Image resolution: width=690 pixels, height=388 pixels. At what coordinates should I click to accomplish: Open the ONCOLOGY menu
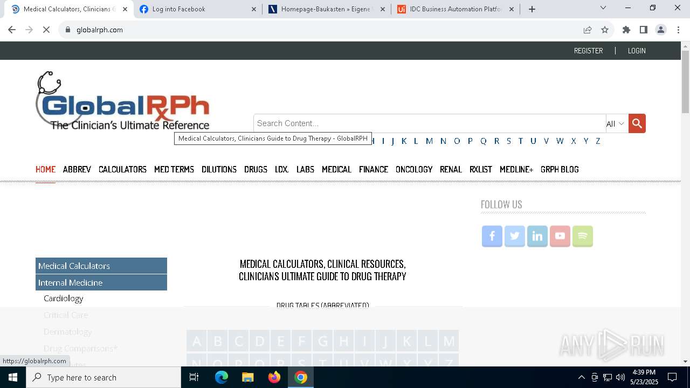click(x=414, y=169)
